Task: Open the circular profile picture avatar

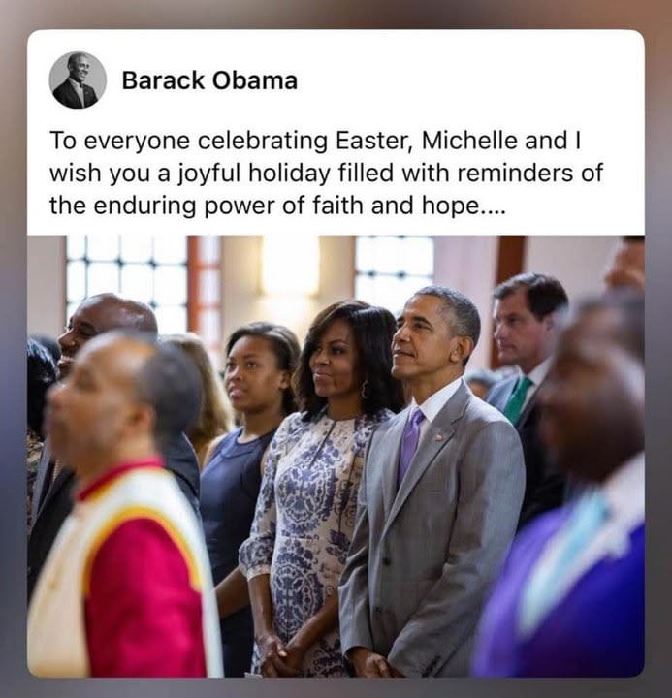Action: (78, 80)
